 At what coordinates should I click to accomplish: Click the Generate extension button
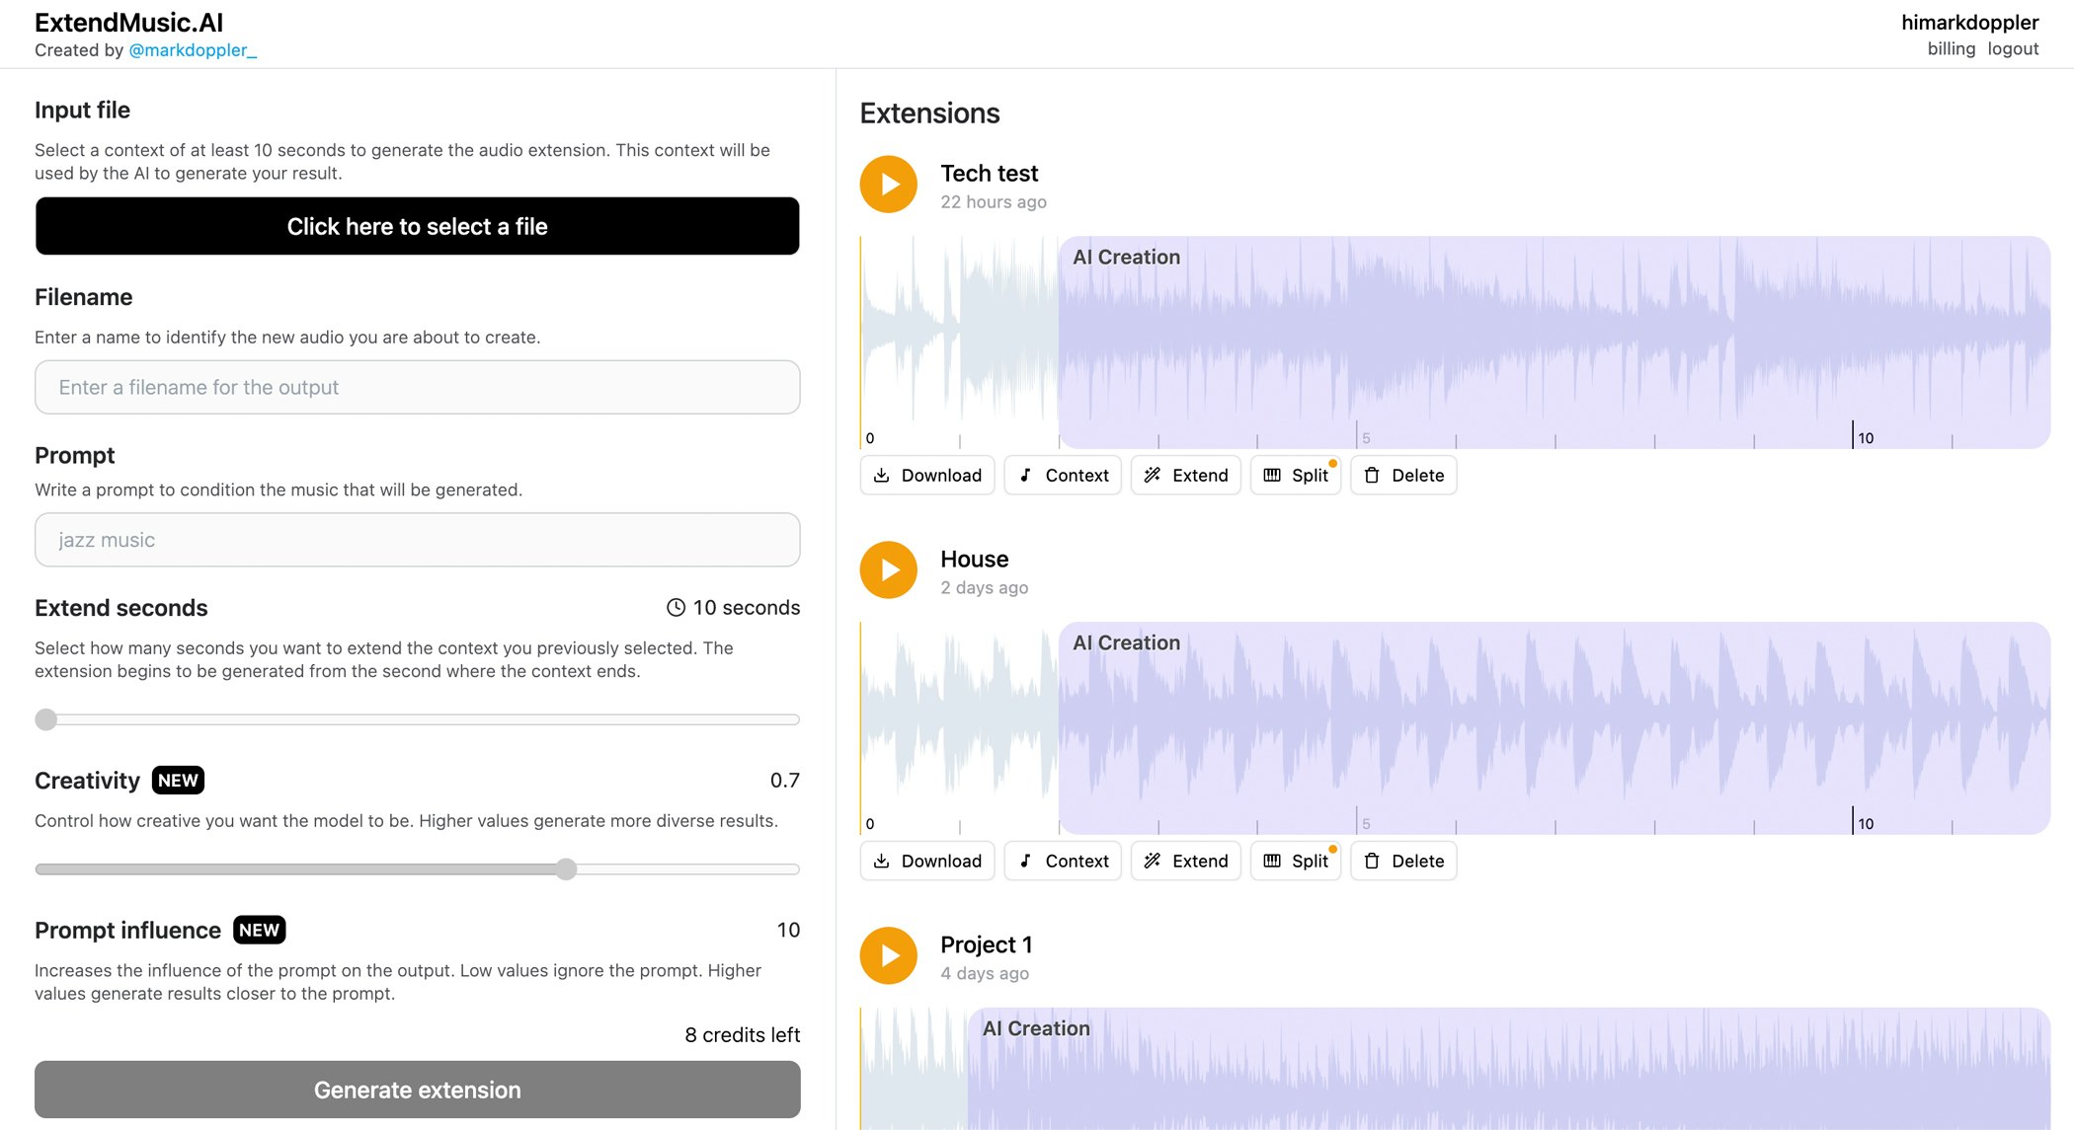click(417, 1090)
